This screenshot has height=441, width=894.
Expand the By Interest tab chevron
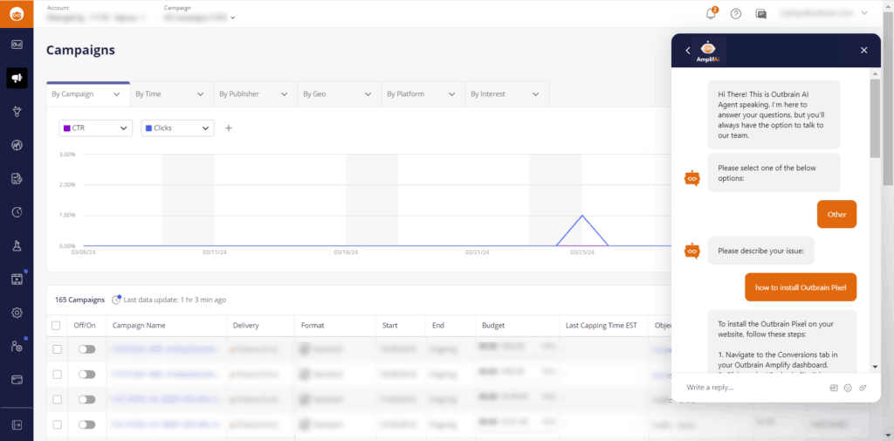[535, 94]
